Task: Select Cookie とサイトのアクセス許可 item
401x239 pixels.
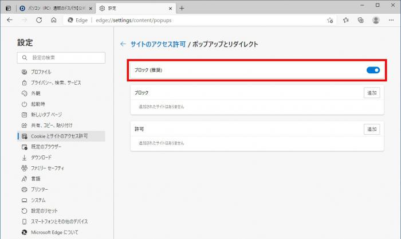Action: tap(61, 136)
